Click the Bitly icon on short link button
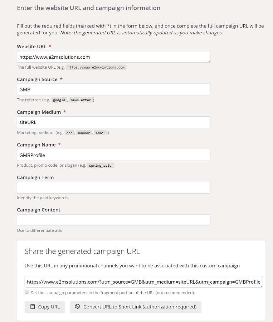This screenshot has width=273, height=322. pyautogui.click(x=77, y=307)
